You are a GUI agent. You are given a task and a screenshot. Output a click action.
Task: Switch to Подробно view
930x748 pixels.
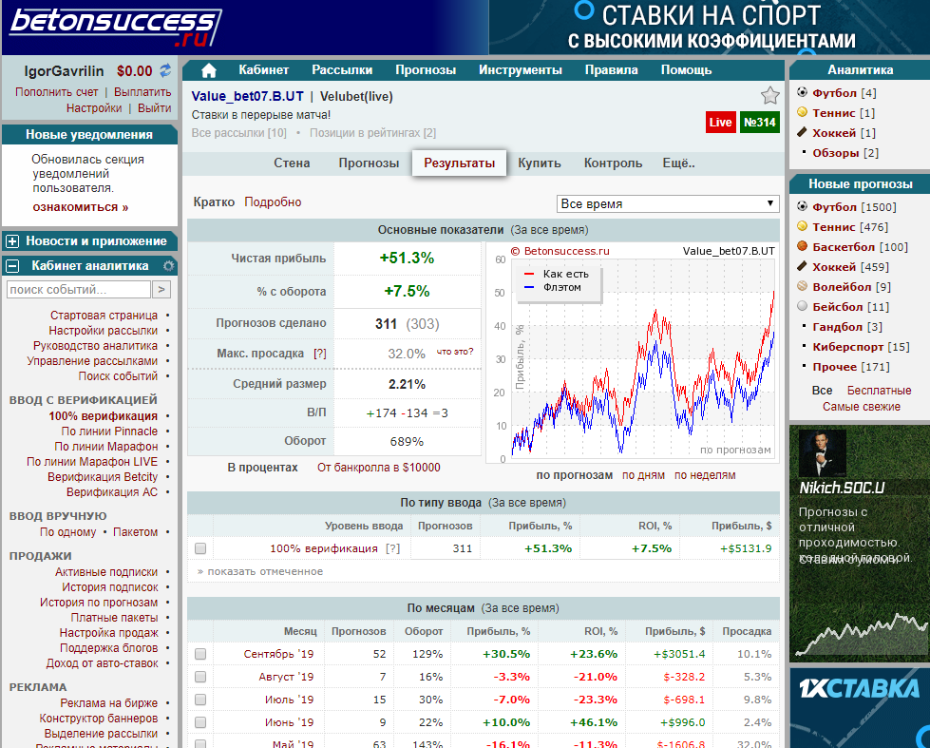pos(273,201)
